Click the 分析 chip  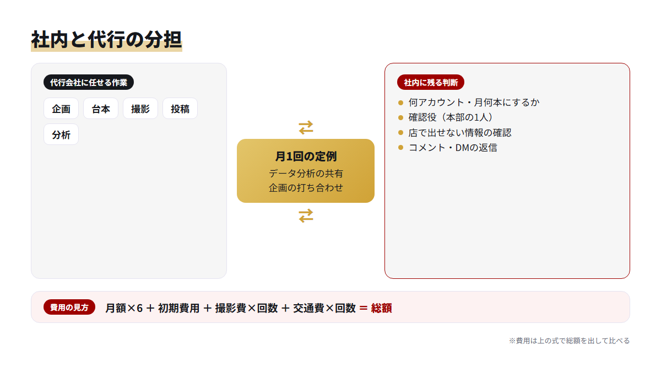(x=61, y=134)
